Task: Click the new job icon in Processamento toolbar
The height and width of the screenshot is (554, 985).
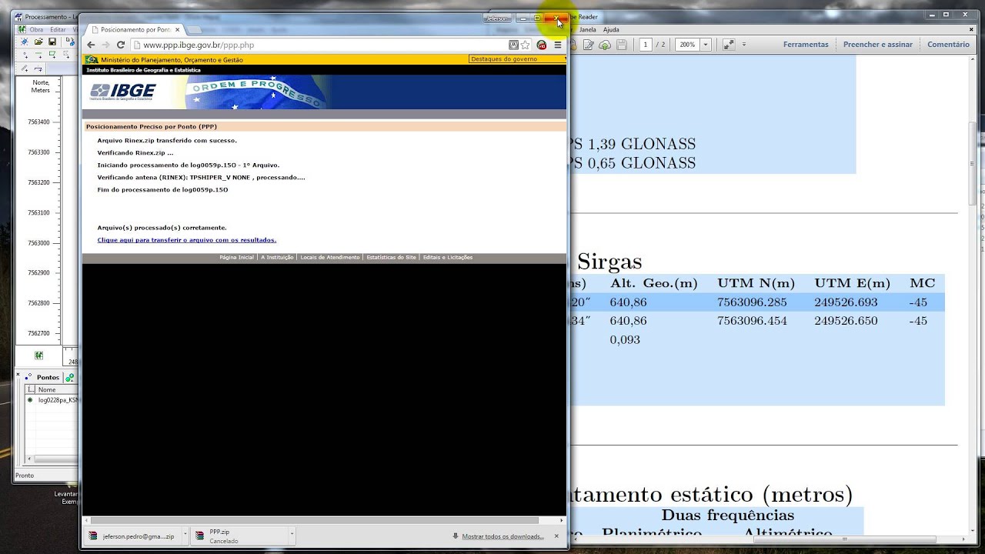Action: coord(25,42)
